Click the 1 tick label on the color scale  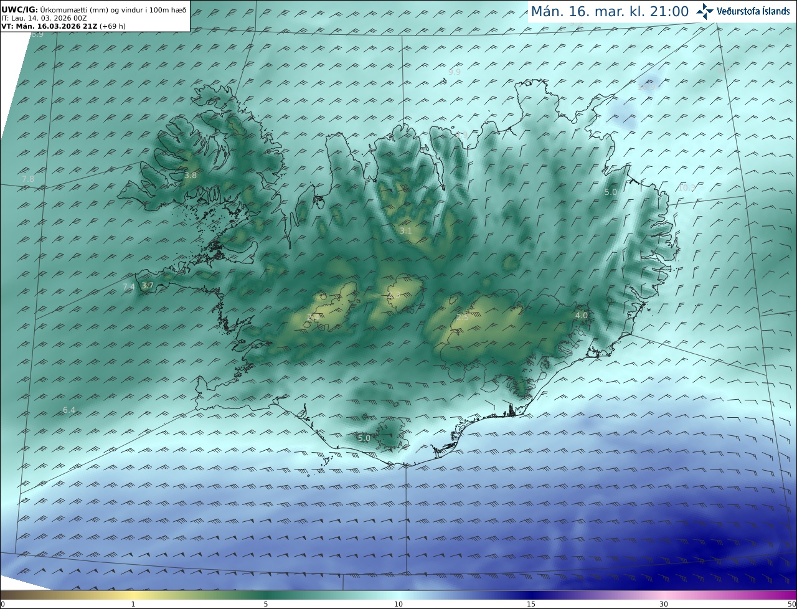tap(133, 604)
